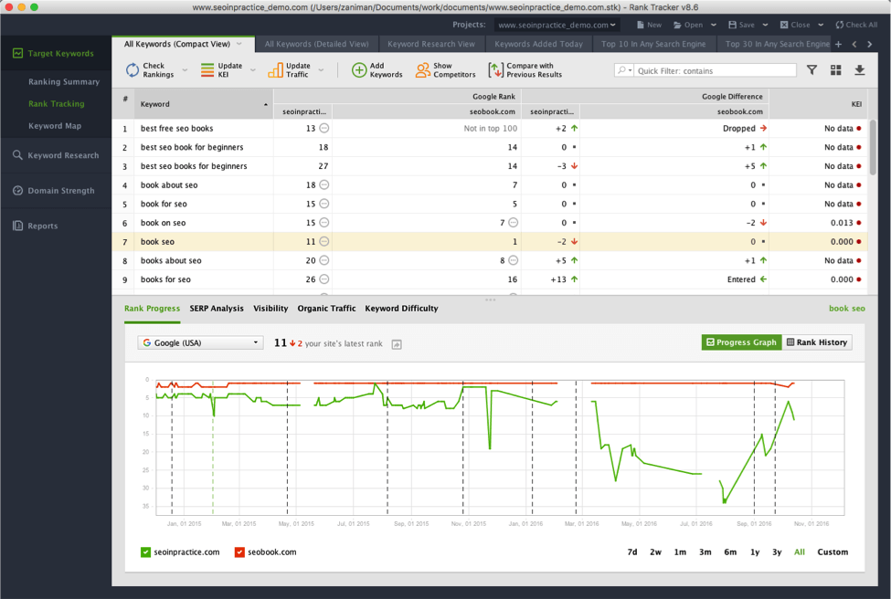
Task: Click Compare with Previous Results icon
Action: pyautogui.click(x=495, y=70)
